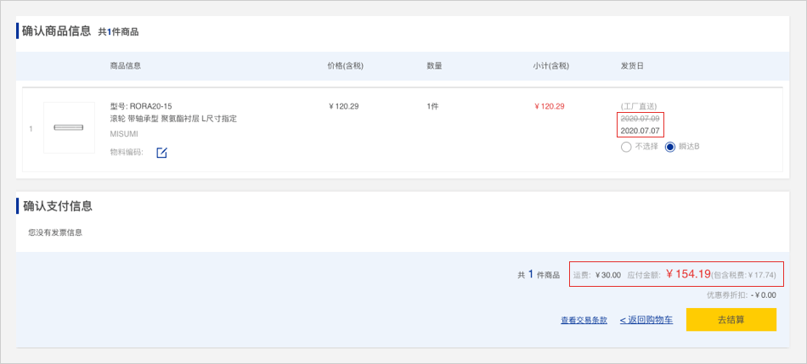Screen dimensions: 807x364
Task: Click the strikethrough date 2020.07.09
Action: click(x=640, y=119)
